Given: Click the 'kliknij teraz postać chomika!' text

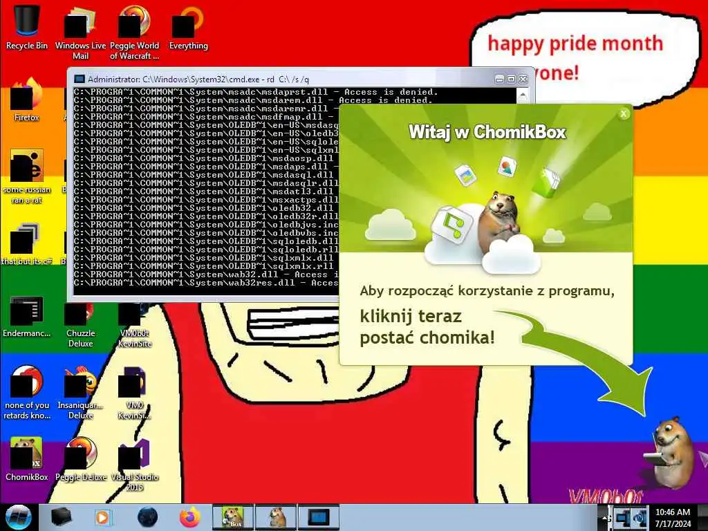Looking at the screenshot, I should tap(427, 327).
